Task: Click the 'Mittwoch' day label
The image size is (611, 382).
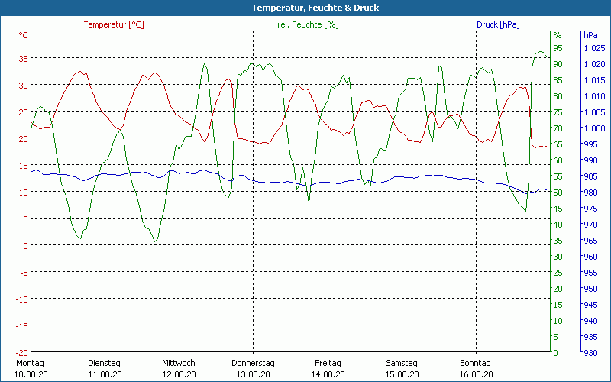Action: pyautogui.click(x=179, y=363)
